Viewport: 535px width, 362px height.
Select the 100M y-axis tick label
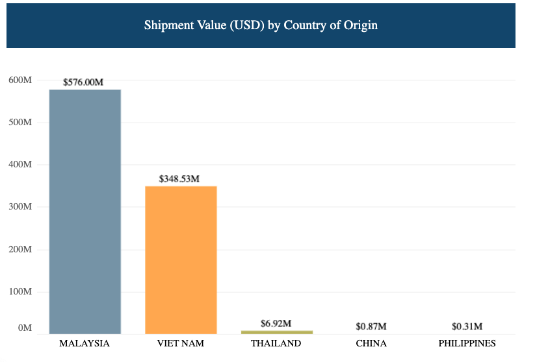20,292
